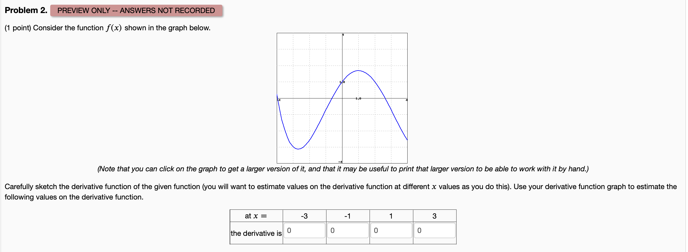The image size is (688, 252).
Task: Click the 'at x =' table header cell
Action: (x=256, y=215)
